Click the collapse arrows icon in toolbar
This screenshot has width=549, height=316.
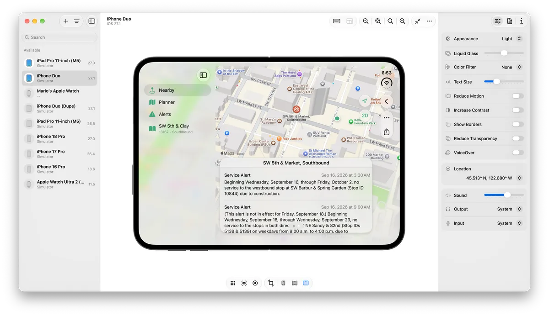click(x=418, y=21)
